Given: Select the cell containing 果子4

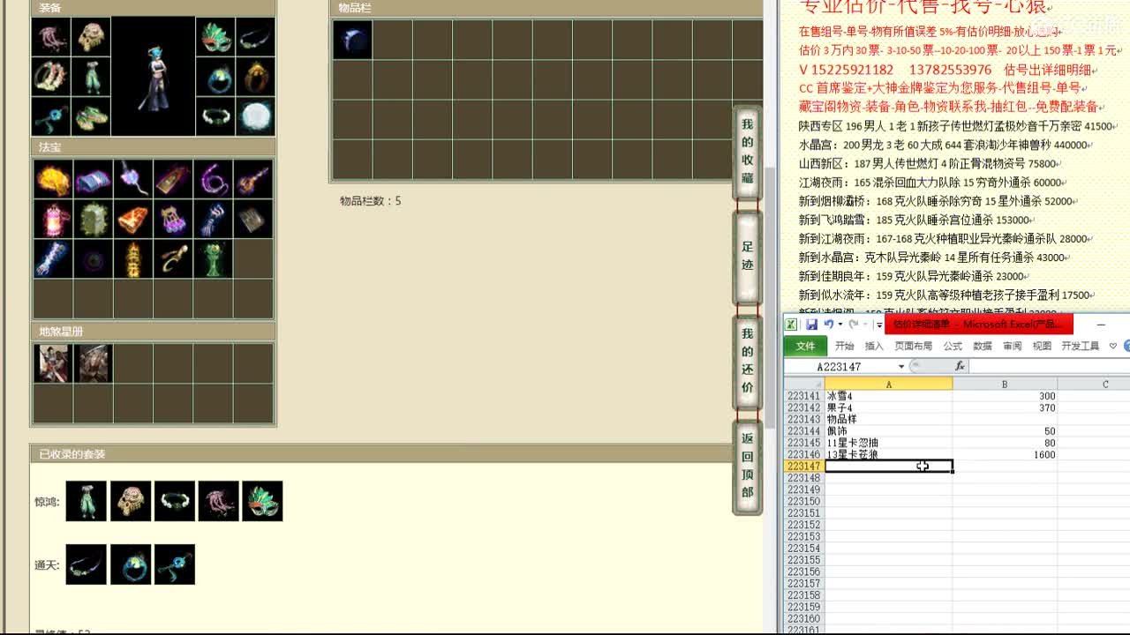Looking at the screenshot, I should coord(889,407).
